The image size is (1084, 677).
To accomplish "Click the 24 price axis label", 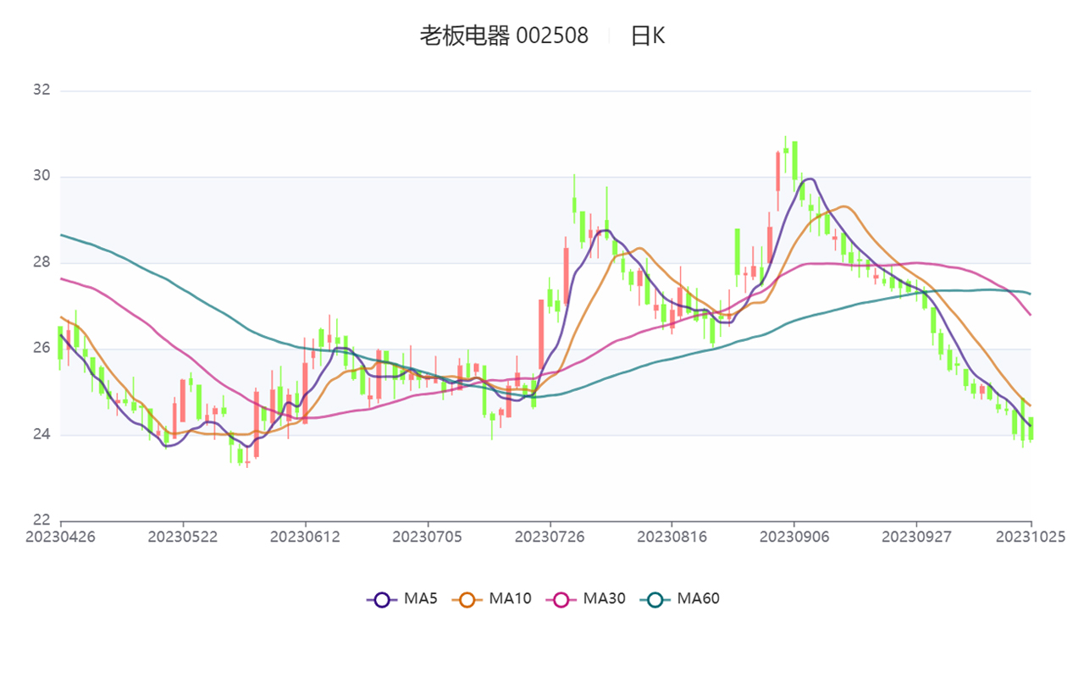I will (41, 434).
